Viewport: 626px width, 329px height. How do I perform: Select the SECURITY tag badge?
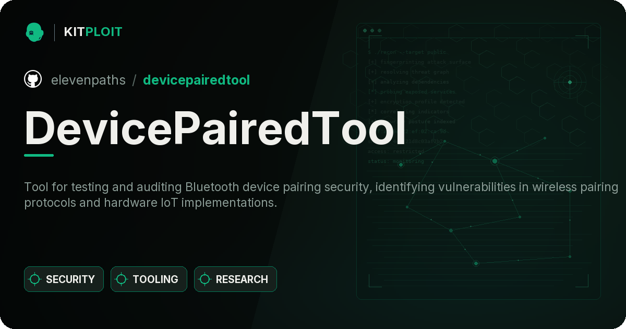pos(64,279)
